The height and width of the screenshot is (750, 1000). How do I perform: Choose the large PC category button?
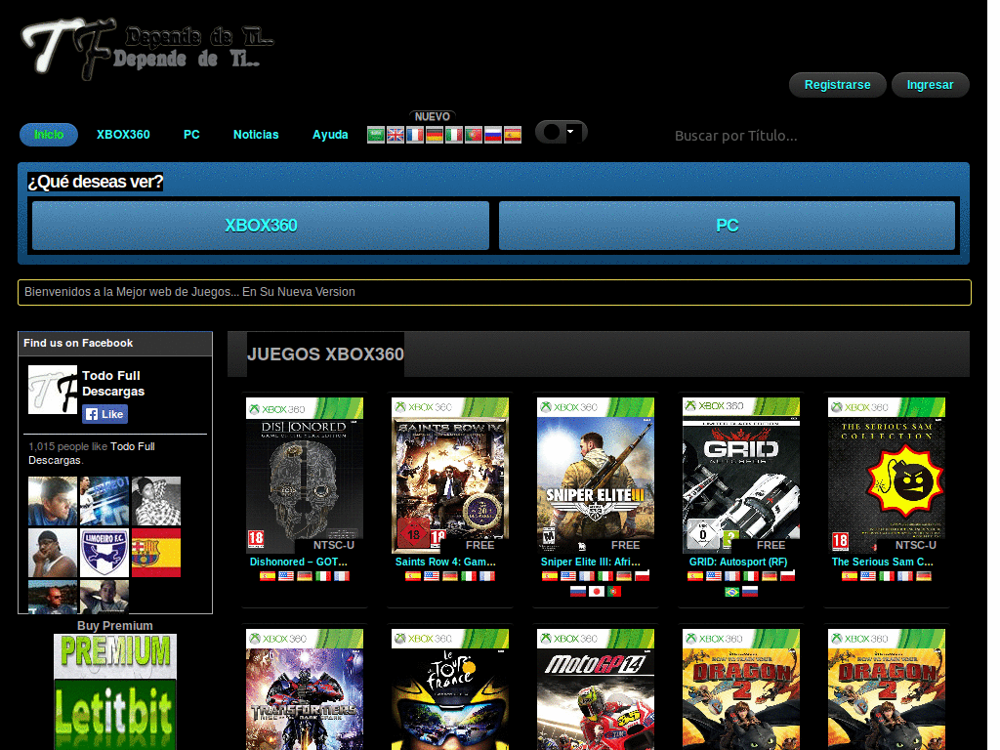click(x=727, y=226)
